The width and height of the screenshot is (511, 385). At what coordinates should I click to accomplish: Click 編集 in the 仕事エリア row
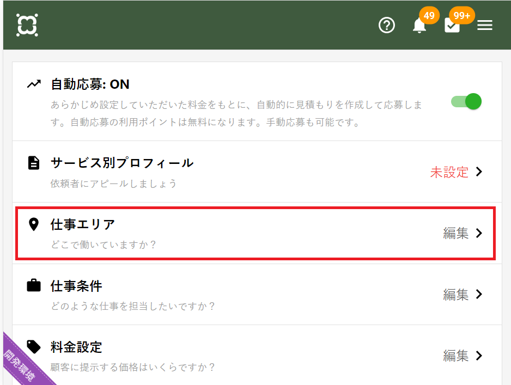pos(455,233)
